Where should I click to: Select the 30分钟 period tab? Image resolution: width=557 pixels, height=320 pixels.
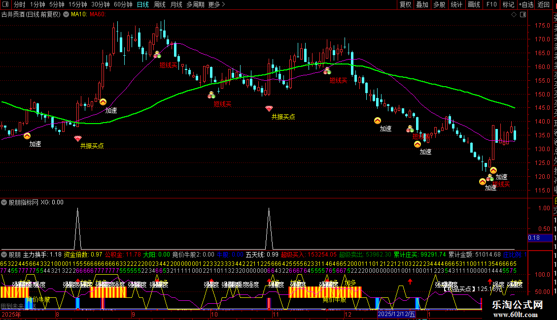click(101, 4)
